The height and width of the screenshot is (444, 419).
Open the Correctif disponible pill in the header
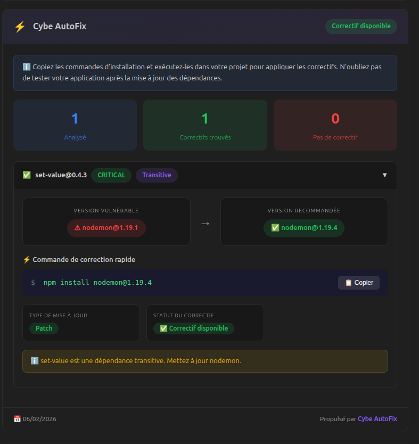tap(361, 26)
